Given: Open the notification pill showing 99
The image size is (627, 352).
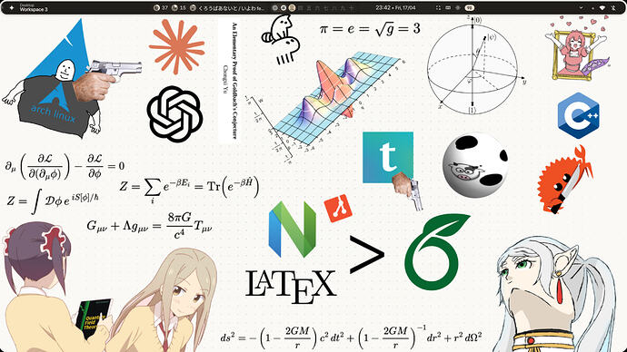Looking at the screenshot, I should (x=470, y=7).
